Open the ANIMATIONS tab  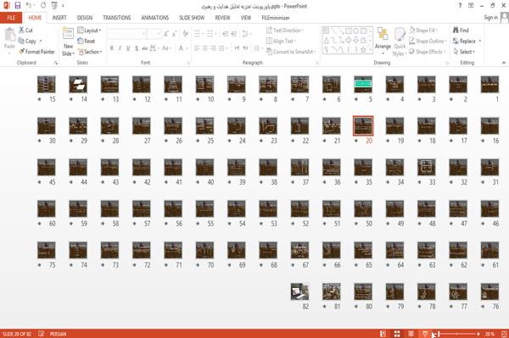tap(155, 18)
